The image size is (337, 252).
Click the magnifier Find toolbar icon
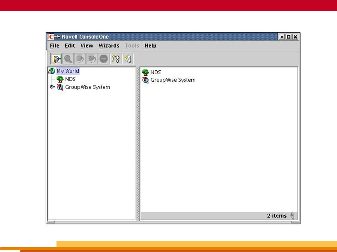(68, 59)
